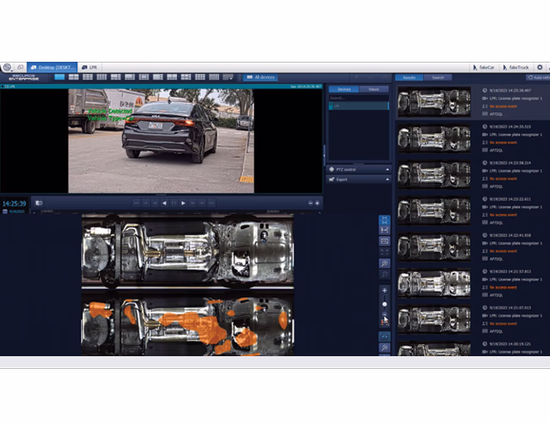
Task: Open the Search tab in results panel
Action: point(437,77)
